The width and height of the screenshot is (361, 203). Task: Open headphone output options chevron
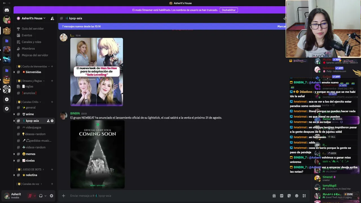45,196
